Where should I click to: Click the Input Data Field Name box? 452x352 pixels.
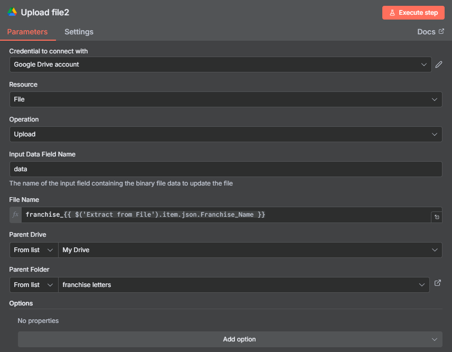[x=225, y=169]
